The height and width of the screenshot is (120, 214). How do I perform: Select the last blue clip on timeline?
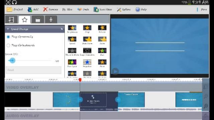[189, 100]
